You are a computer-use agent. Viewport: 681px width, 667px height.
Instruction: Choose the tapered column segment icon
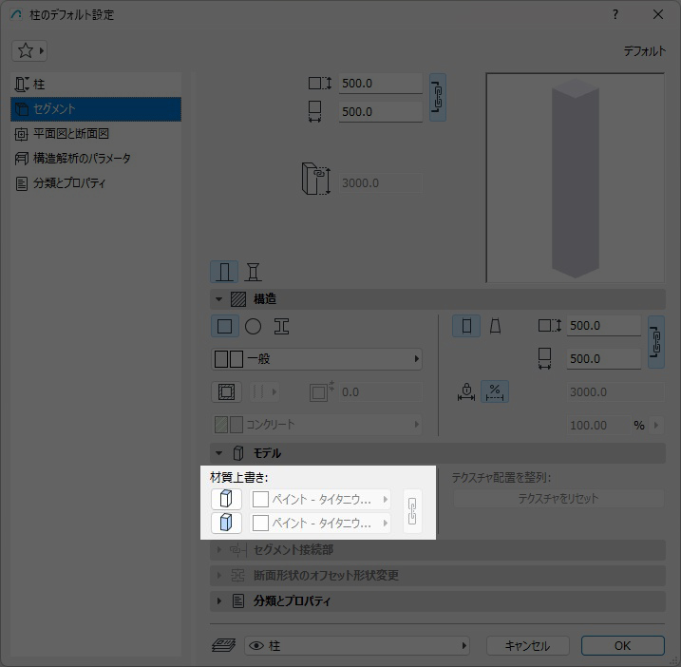495,327
